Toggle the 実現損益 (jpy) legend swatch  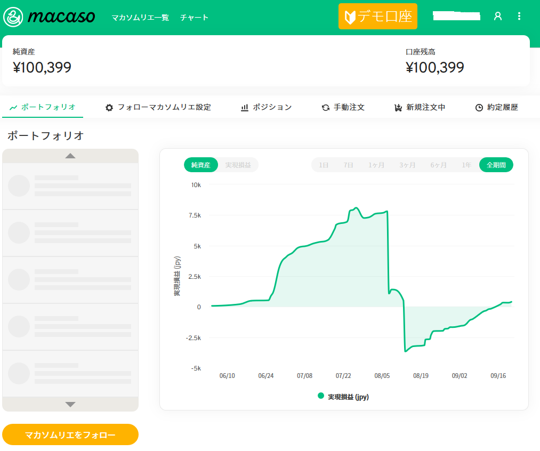click(321, 396)
